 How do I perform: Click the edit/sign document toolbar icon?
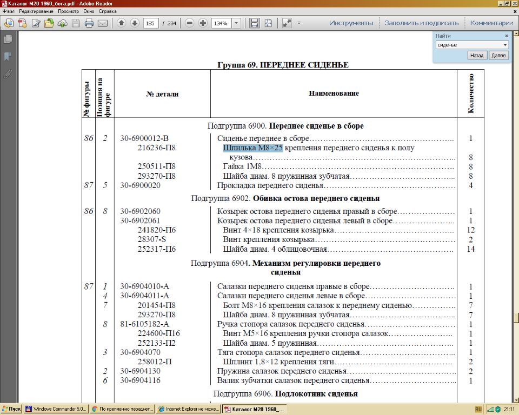[x=36, y=23]
